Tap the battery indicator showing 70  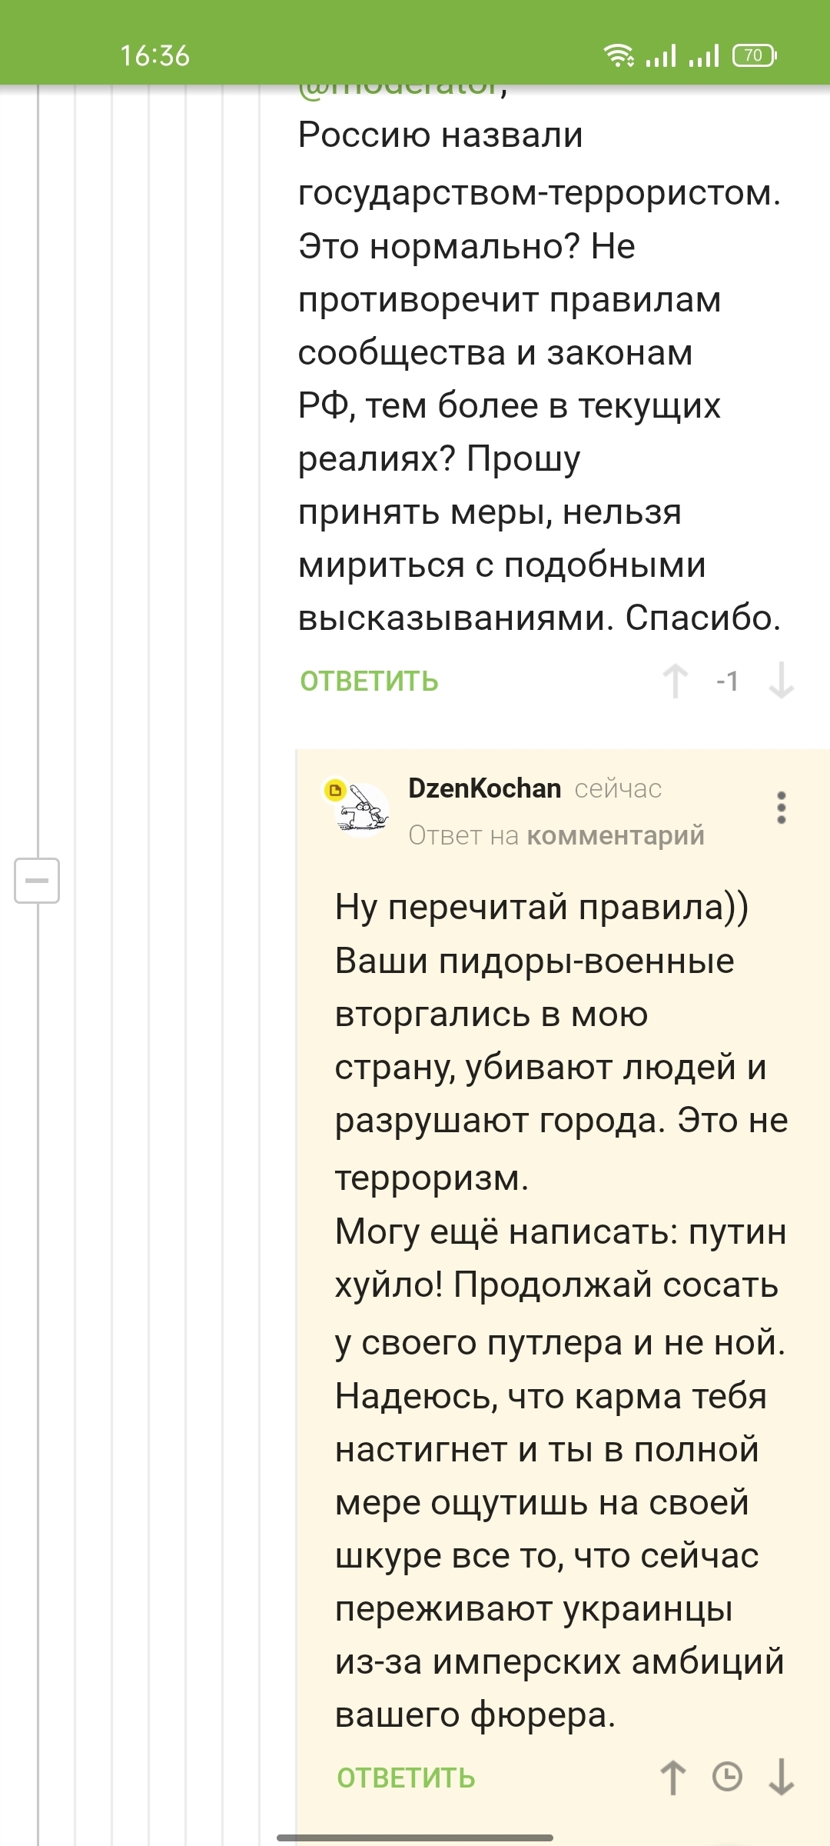(755, 55)
